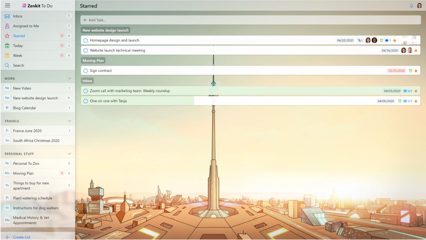Image resolution: width=426 pixels, height=240 pixels.
Task: Click the user profile avatar
Action: (419, 6)
